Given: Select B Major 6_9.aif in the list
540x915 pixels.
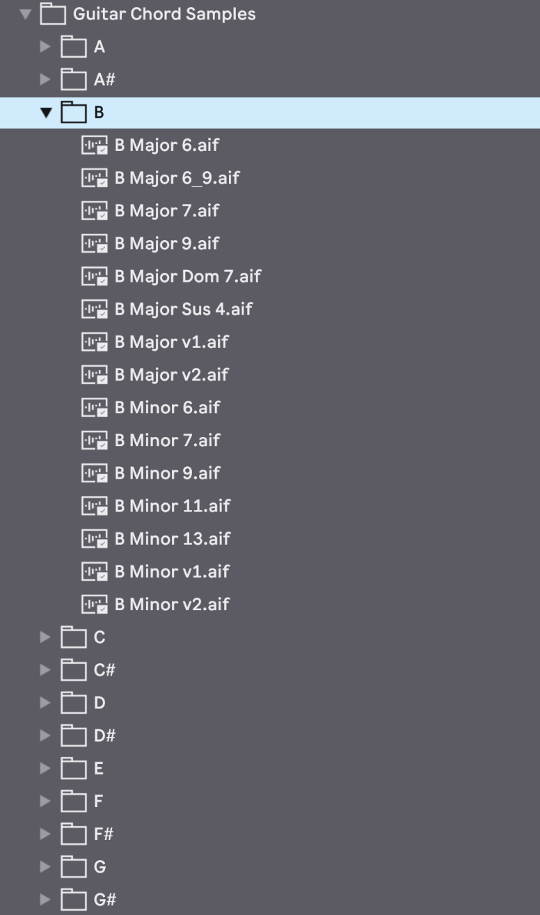Looking at the screenshot, I should [177, 179].
